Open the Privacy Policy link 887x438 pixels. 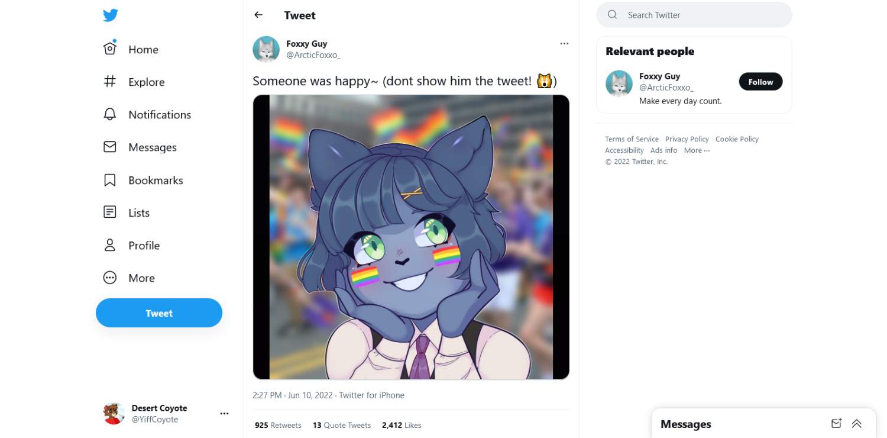tap(687, 139)
